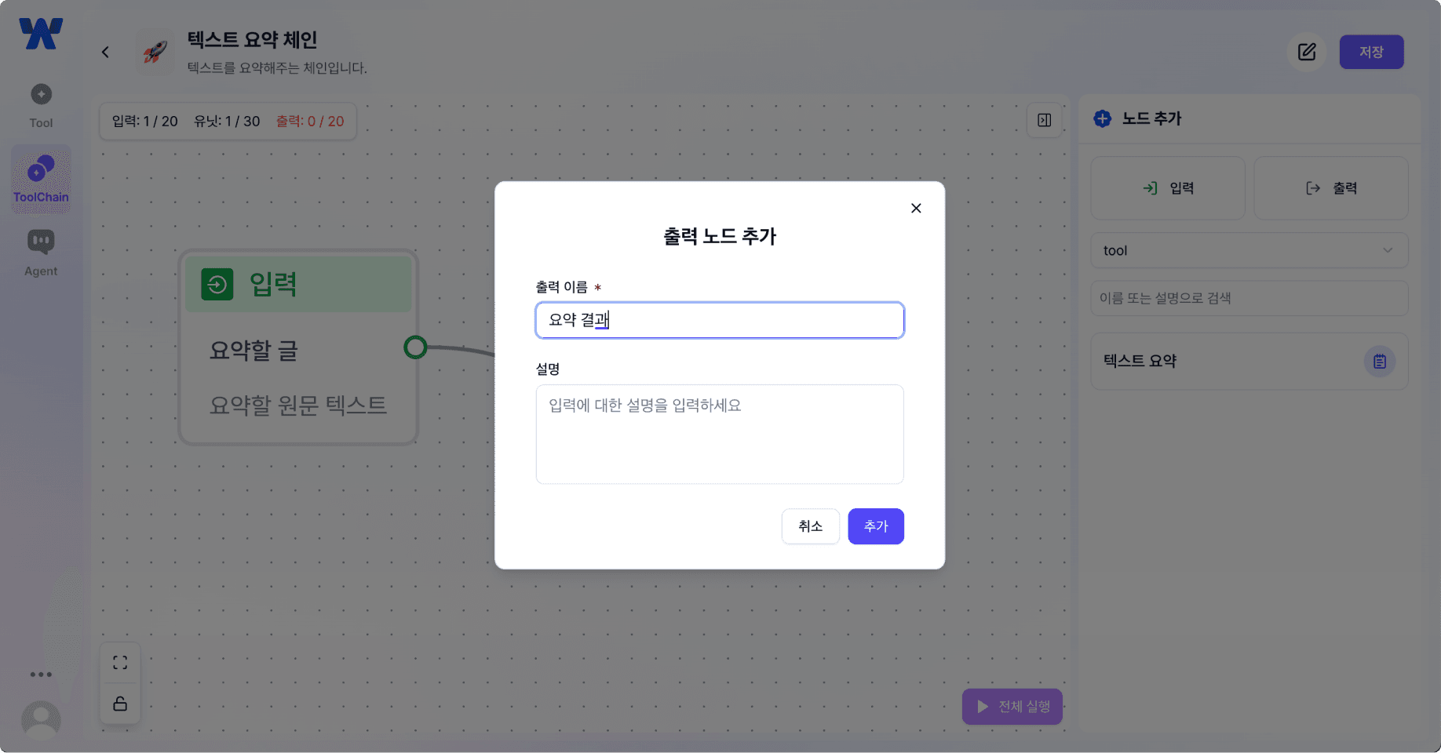The image size is (1441, 753).
Task: Click the profile avatar at bottom left
Action: click(x=41, y=720)
